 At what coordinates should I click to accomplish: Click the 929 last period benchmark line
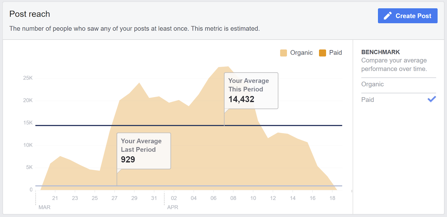click(x=189, y=186)
